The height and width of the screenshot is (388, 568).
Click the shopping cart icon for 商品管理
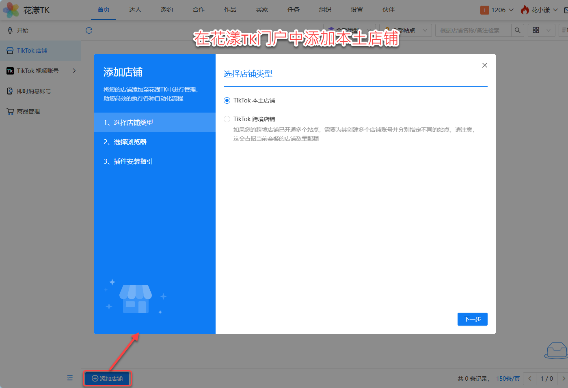pyautogui.click(x=10, y=111)
